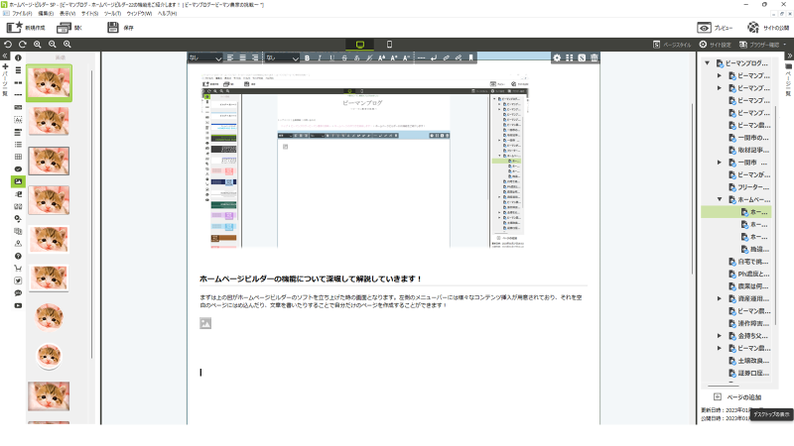Select the table parts icon
This screenshot has width=794, height=446.
[x=18, y=157]
